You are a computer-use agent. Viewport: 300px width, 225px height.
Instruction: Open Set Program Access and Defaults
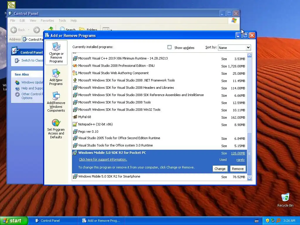pos(56,129)
